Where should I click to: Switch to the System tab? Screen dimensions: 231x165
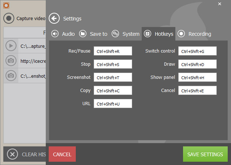[126, 34]
